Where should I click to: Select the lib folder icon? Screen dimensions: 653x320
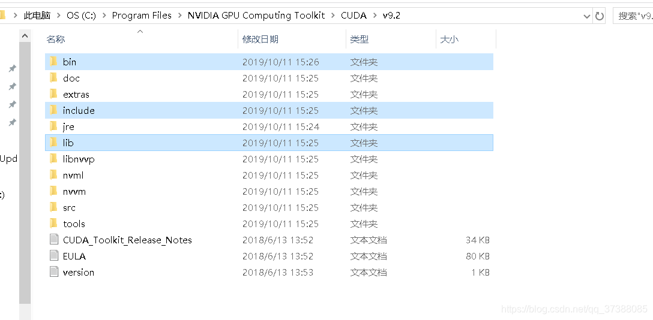pyautogui.click(x=53, y=143)
